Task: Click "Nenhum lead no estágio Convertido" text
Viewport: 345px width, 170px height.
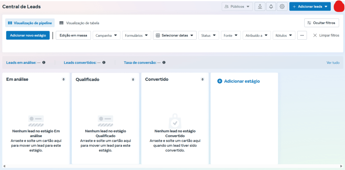Action: (x=175, y=133)
